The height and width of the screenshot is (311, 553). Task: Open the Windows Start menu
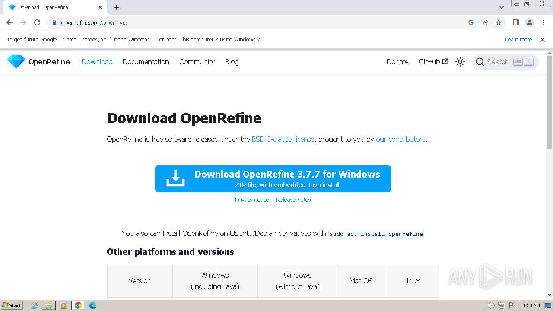[12, 305]
